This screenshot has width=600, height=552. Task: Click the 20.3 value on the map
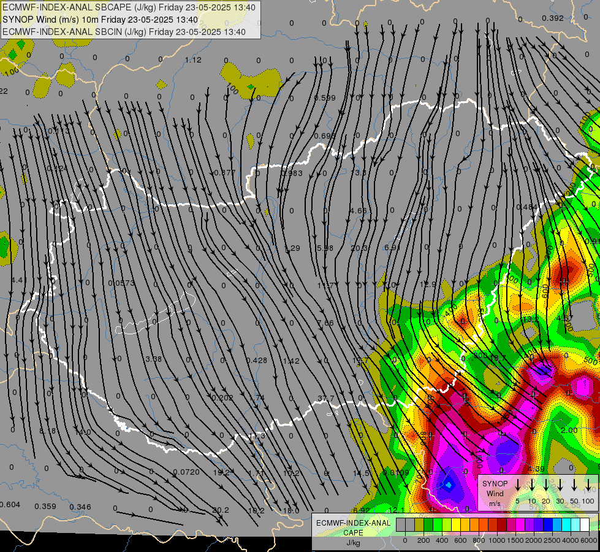(359, 248)
